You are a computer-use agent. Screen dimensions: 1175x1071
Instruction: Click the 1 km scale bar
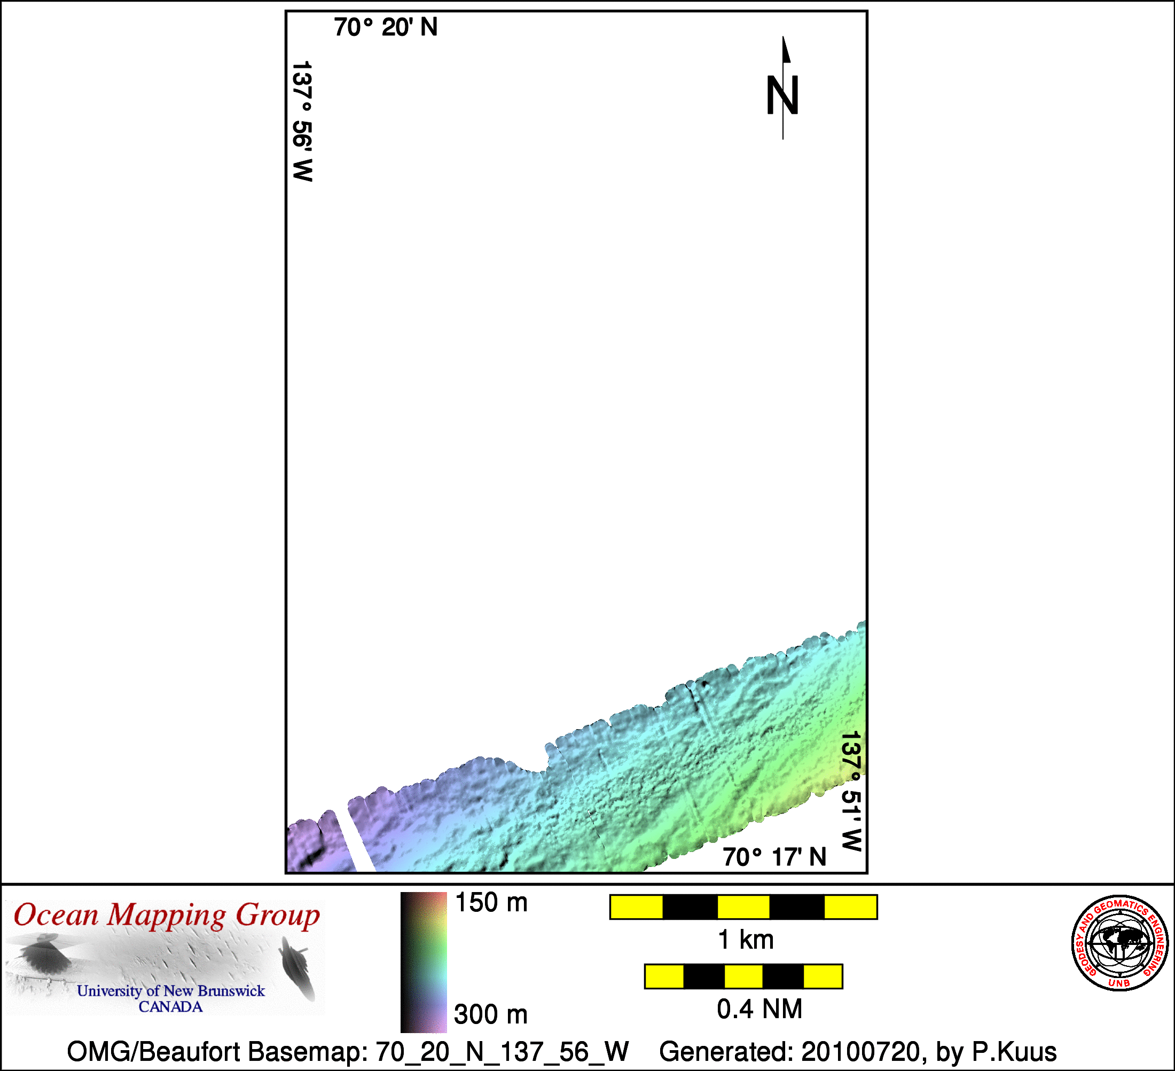(x=743, y=907)
